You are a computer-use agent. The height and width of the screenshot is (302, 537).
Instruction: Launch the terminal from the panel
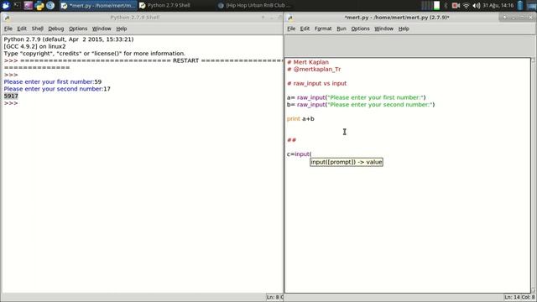click(x=17, y=6)
